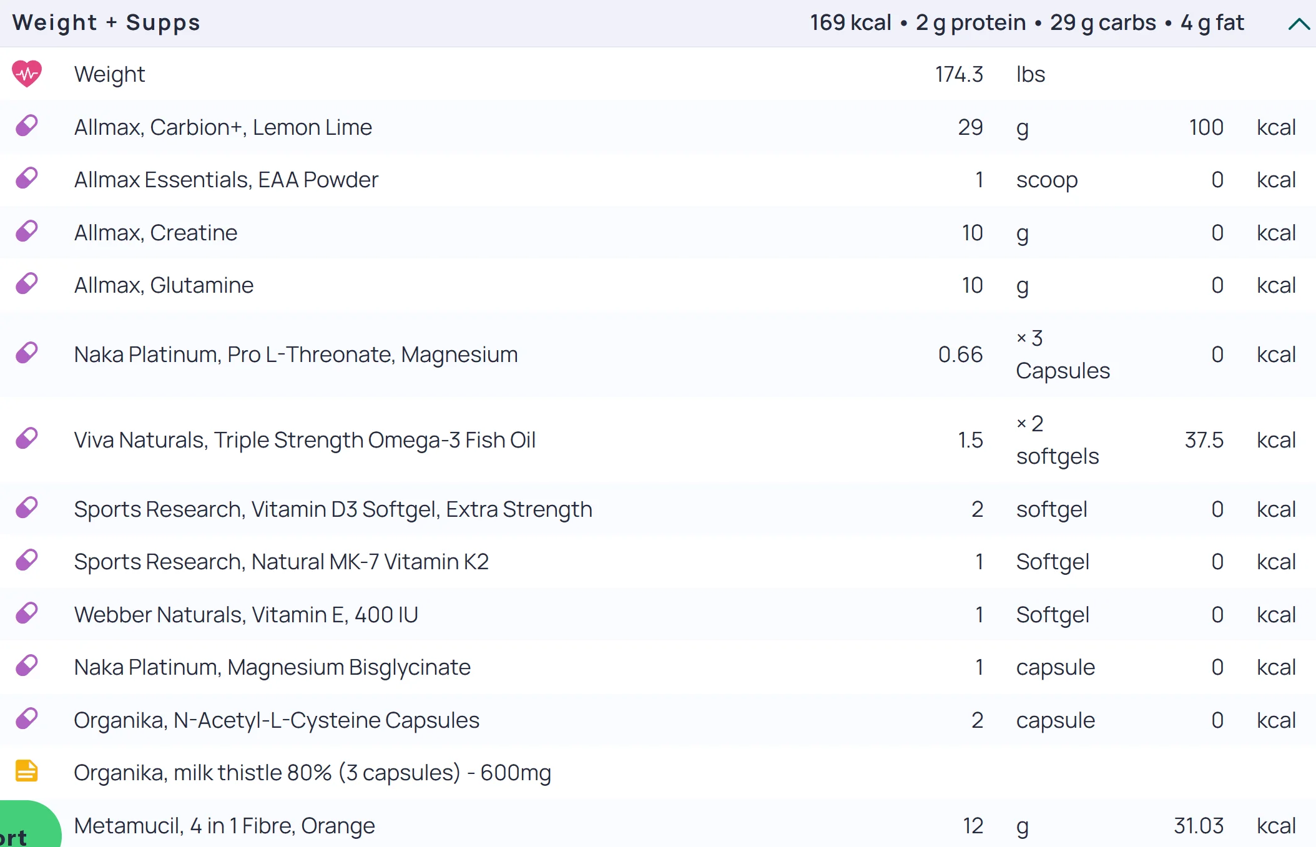
Task: Select Allmax, Creatine entry
Action: (x=155, y=233)
